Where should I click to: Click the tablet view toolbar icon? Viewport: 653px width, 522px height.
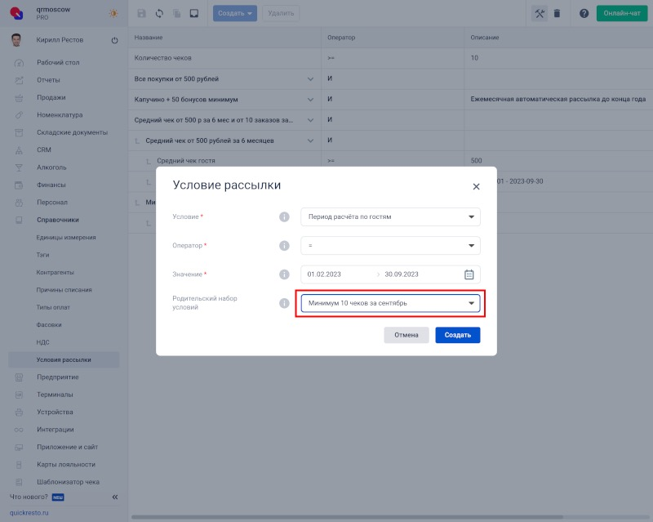(x=194, y=13)
